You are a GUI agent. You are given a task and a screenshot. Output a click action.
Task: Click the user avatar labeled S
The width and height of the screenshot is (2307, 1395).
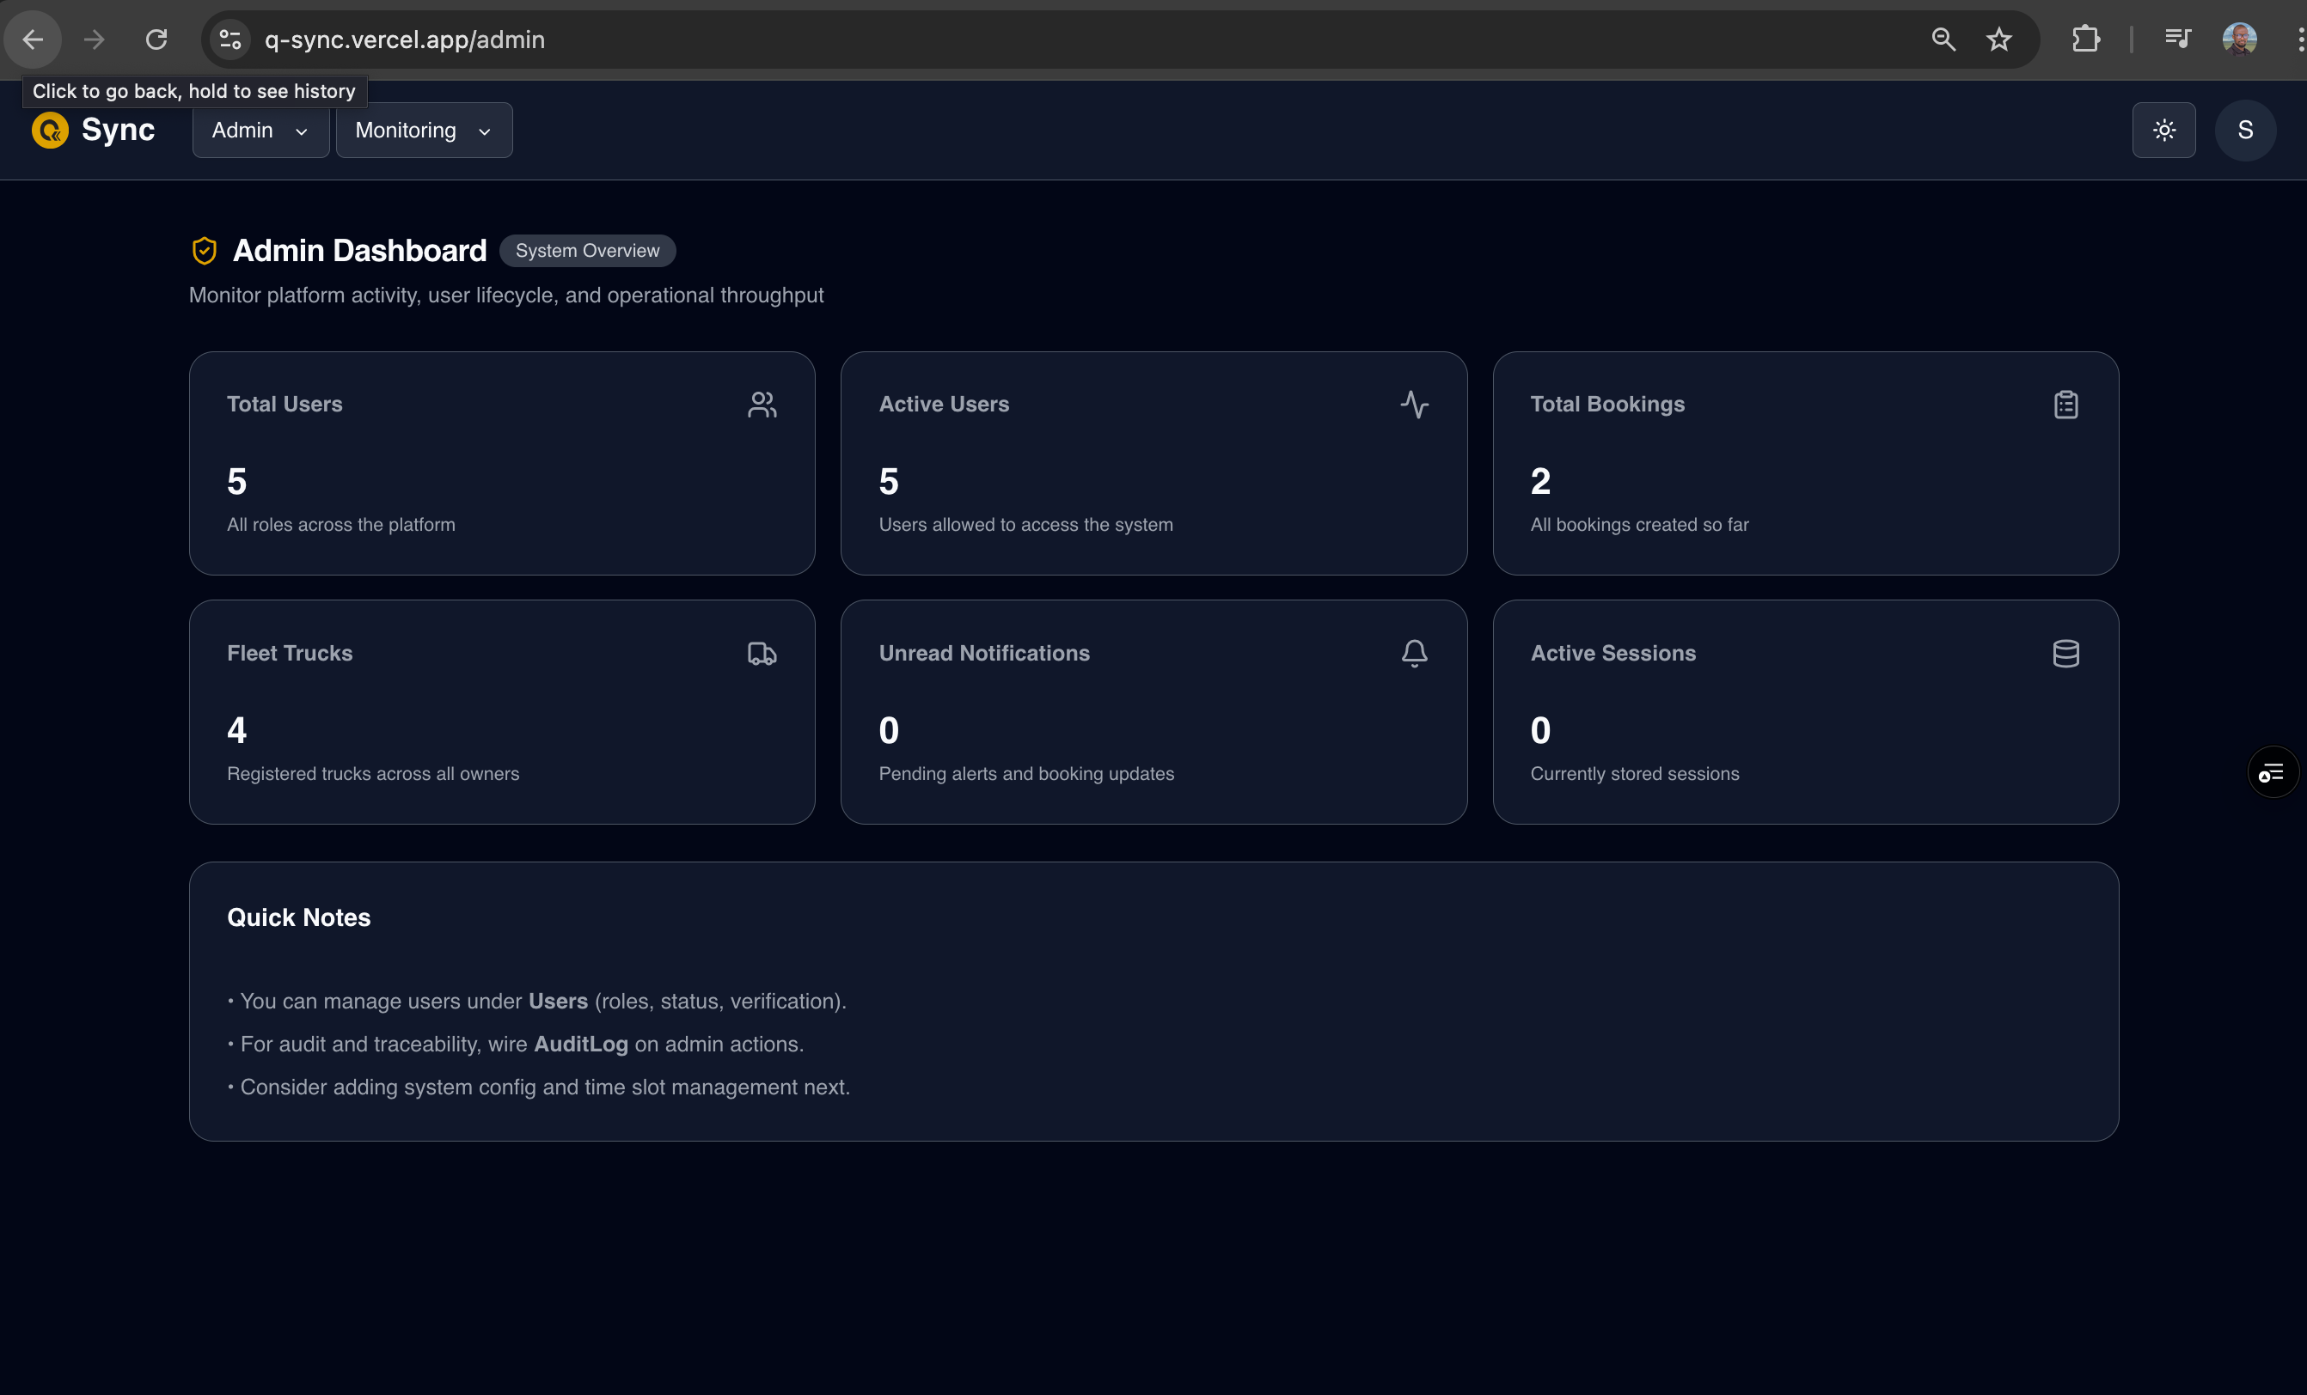2246,130
